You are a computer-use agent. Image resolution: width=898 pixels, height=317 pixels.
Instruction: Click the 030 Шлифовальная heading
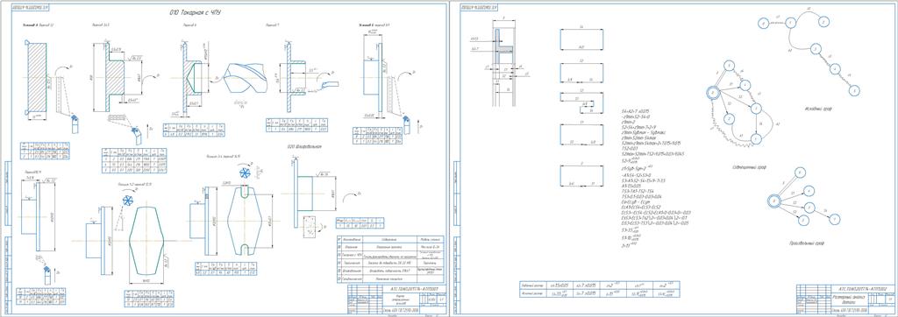304,146
